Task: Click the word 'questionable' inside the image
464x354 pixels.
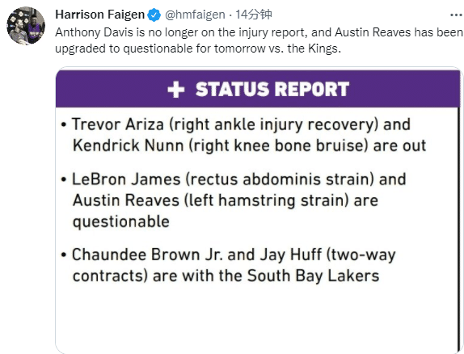Action: [x=121, y=222]
